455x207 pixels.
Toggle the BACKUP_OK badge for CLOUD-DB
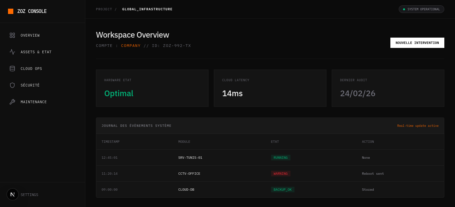click(282, 189)
